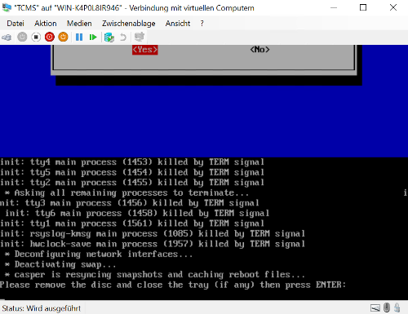Revert the VM with the undo arrow icon

coord(123,37)
